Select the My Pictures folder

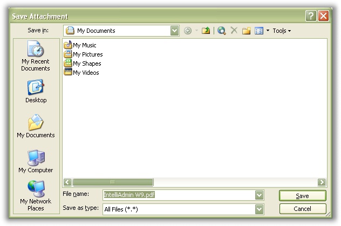83,54
